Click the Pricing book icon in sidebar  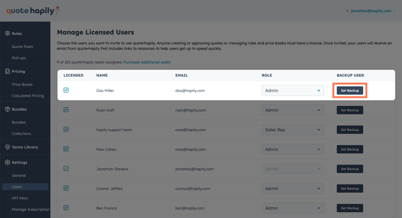click(x=7, y=71)
